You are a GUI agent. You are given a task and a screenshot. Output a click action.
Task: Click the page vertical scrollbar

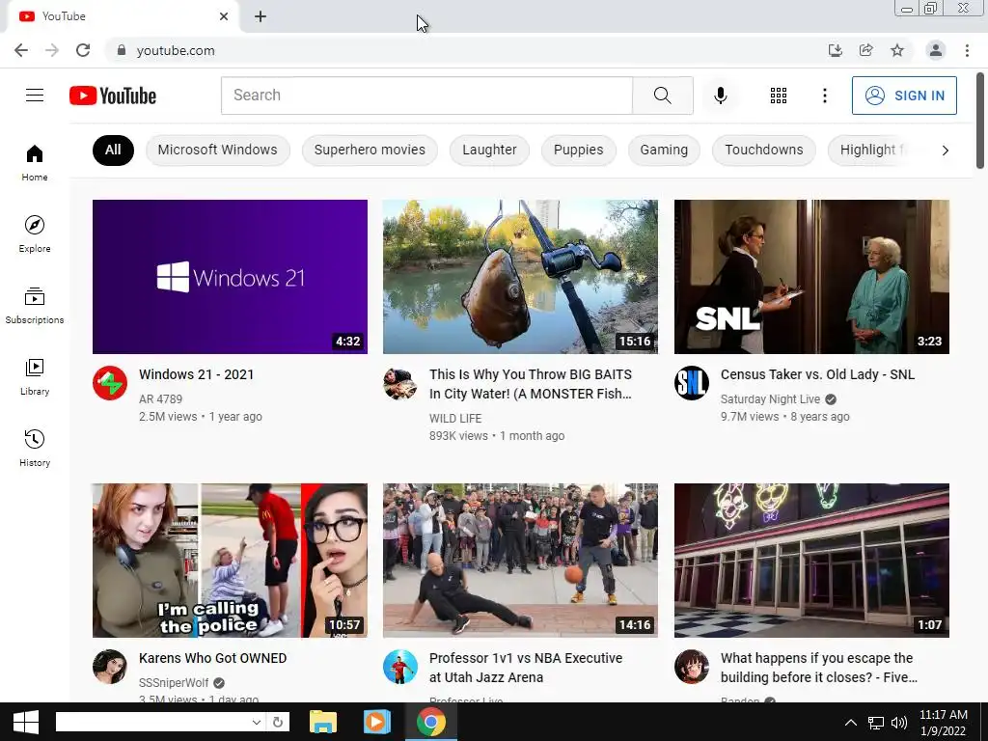click(980, 120)
